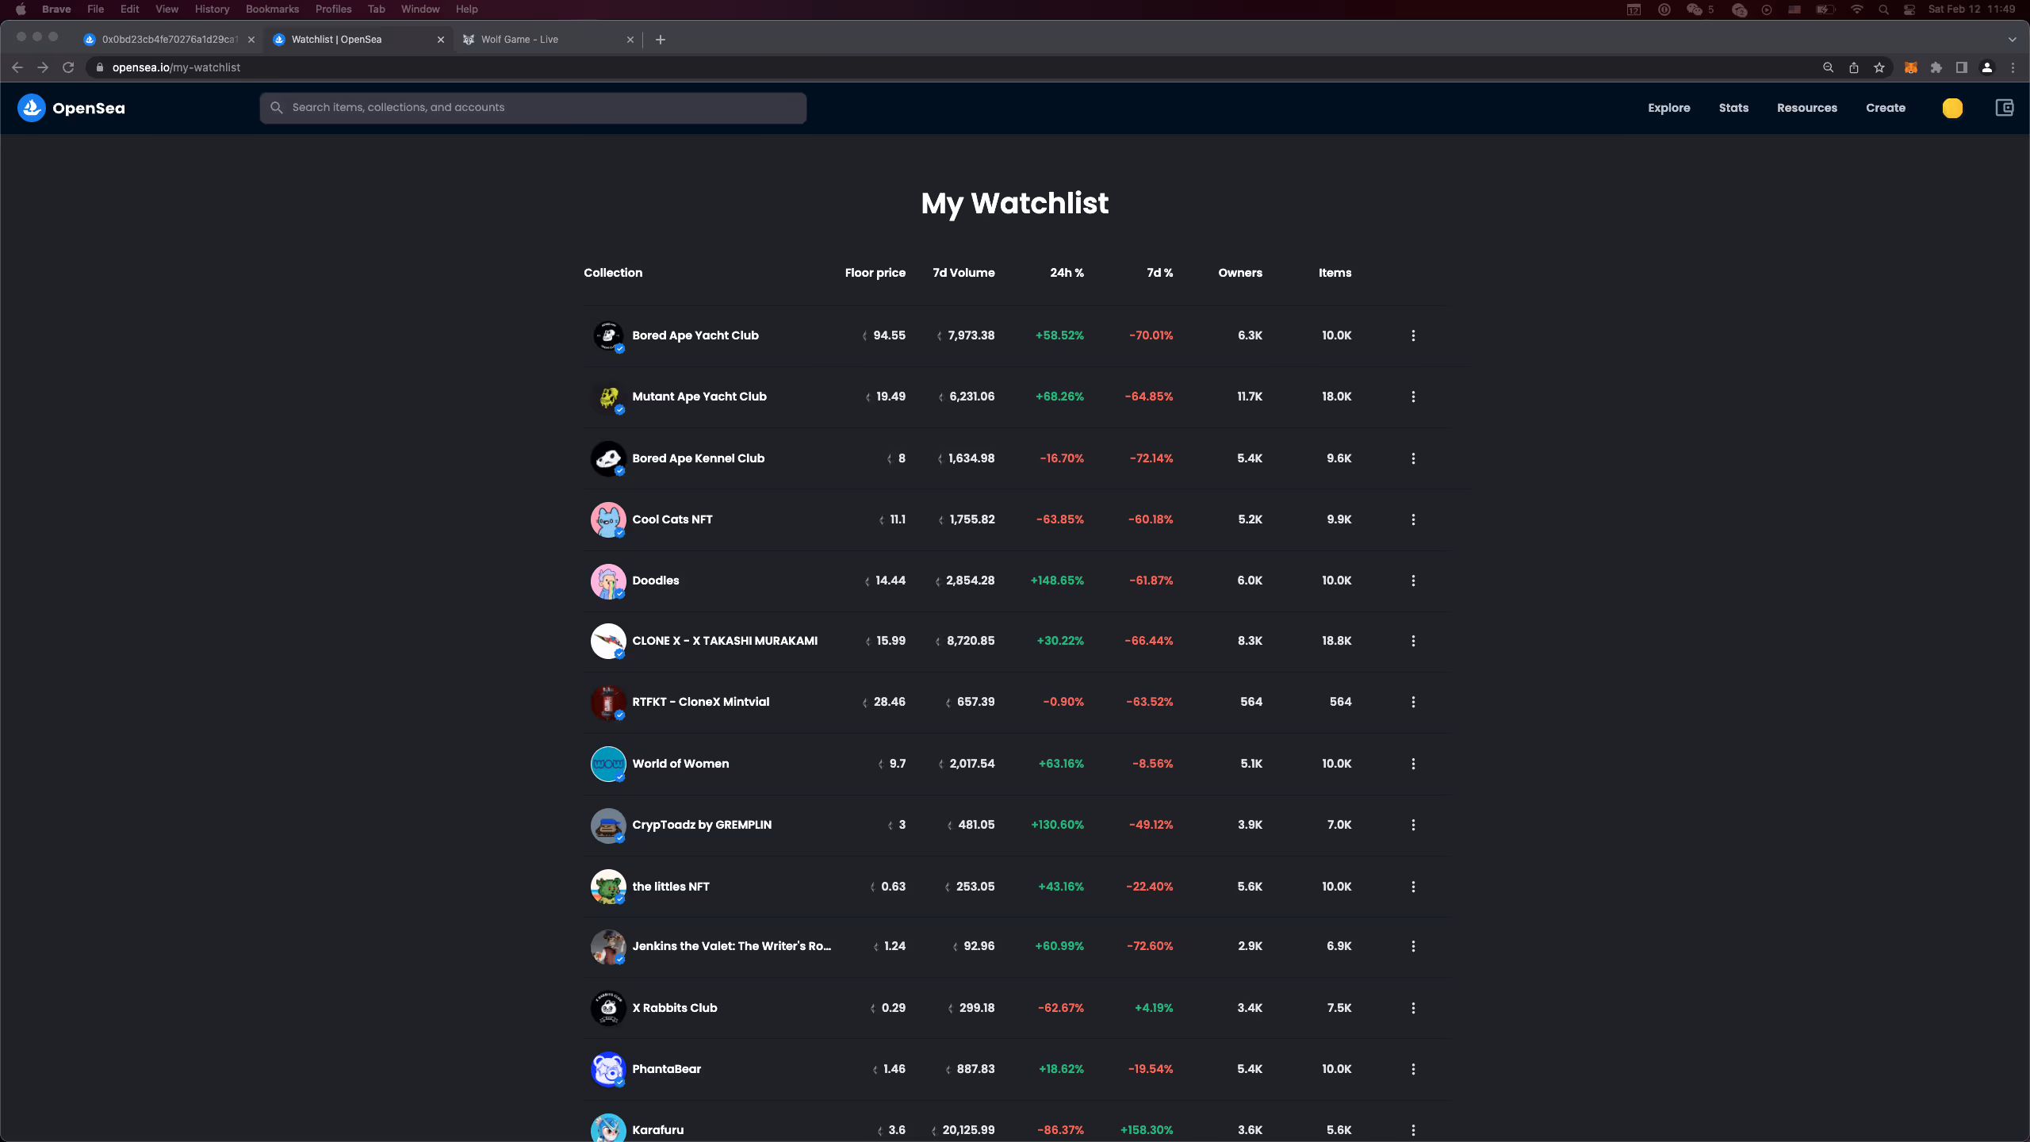Click the yellow profile avatar
This screenshot has height=1142, width=2030.
(1952, 108)
